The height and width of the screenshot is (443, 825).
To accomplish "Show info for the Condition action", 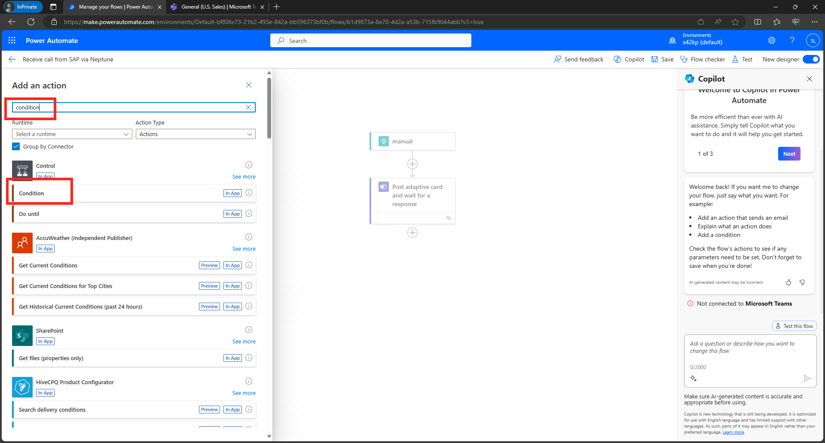I will (x=249, y=193).
